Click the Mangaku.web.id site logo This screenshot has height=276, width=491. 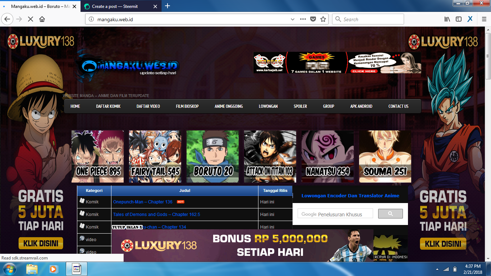[128, 66]
